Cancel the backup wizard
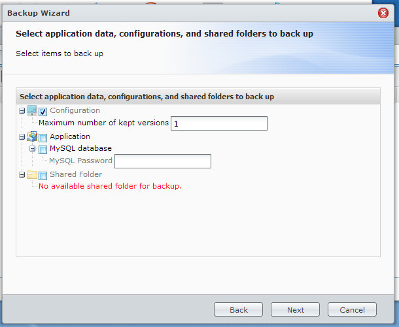This screenshot has width=399, height=327. [x=352, y=309]
